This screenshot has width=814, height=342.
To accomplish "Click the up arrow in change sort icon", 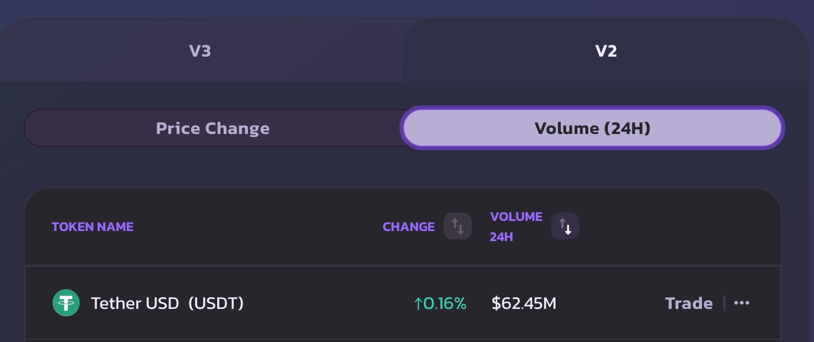I will (455, 224).
